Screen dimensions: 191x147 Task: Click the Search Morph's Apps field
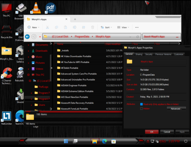coord(162,37)
